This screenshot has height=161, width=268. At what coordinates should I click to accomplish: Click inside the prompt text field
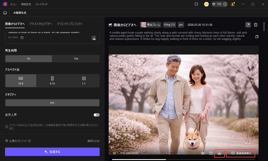coord(52,37)
